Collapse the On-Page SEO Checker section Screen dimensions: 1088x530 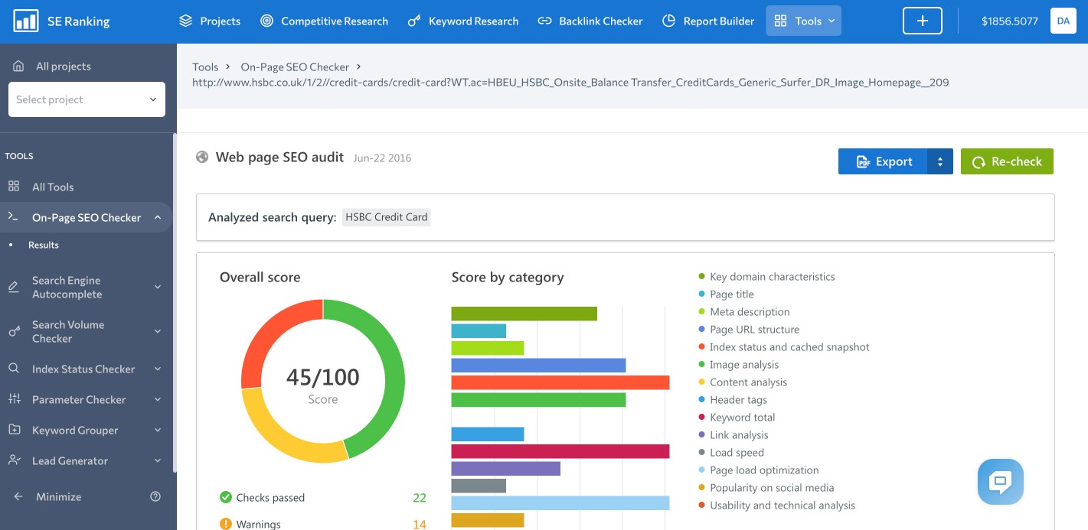[x=158, y=217]
